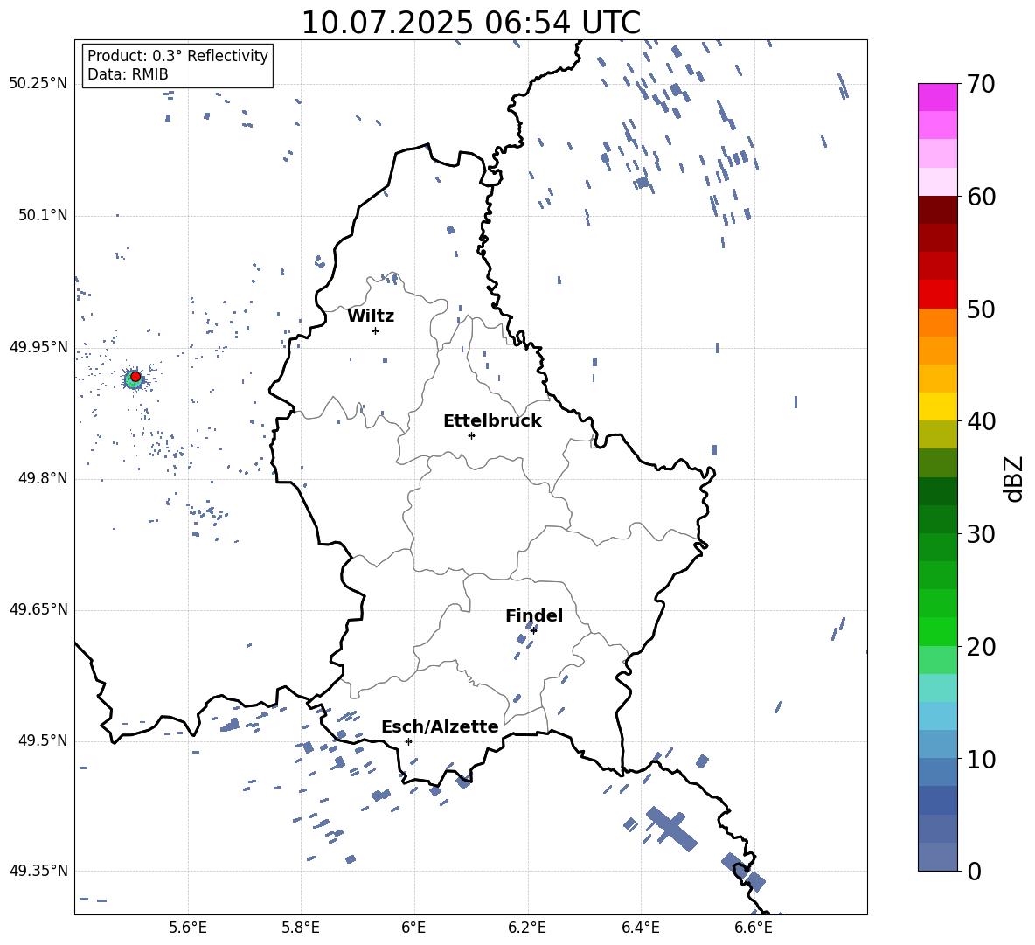The height and width of the screenshot is (945, 1035).
Task: Click the 20 value on the colorbar
Action: (x=981, y=647)
